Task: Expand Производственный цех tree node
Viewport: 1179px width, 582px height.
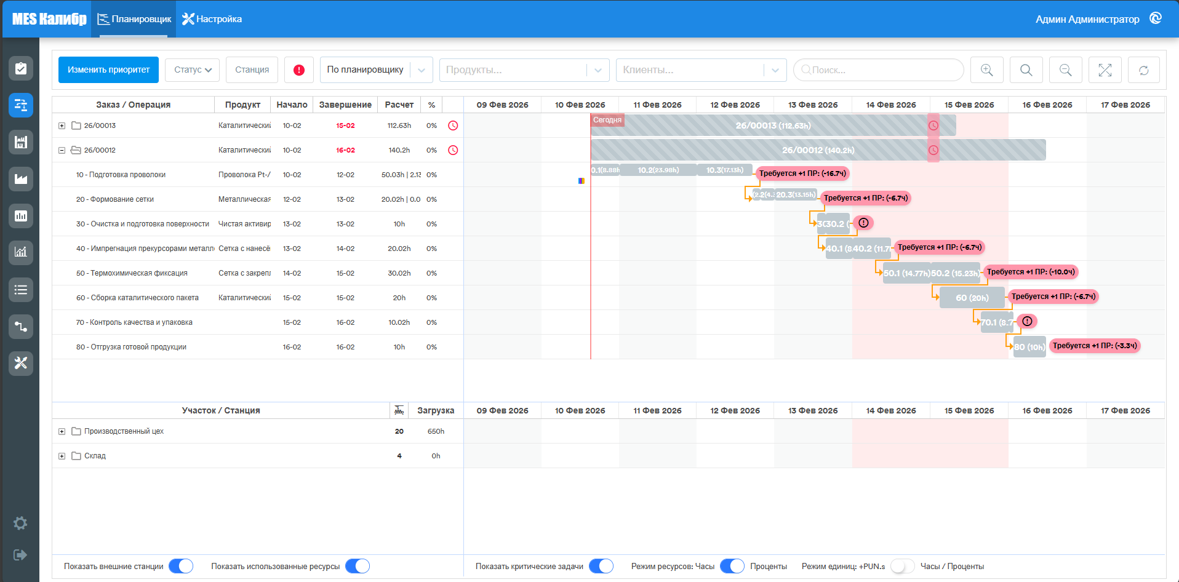Action: [62, 431]
